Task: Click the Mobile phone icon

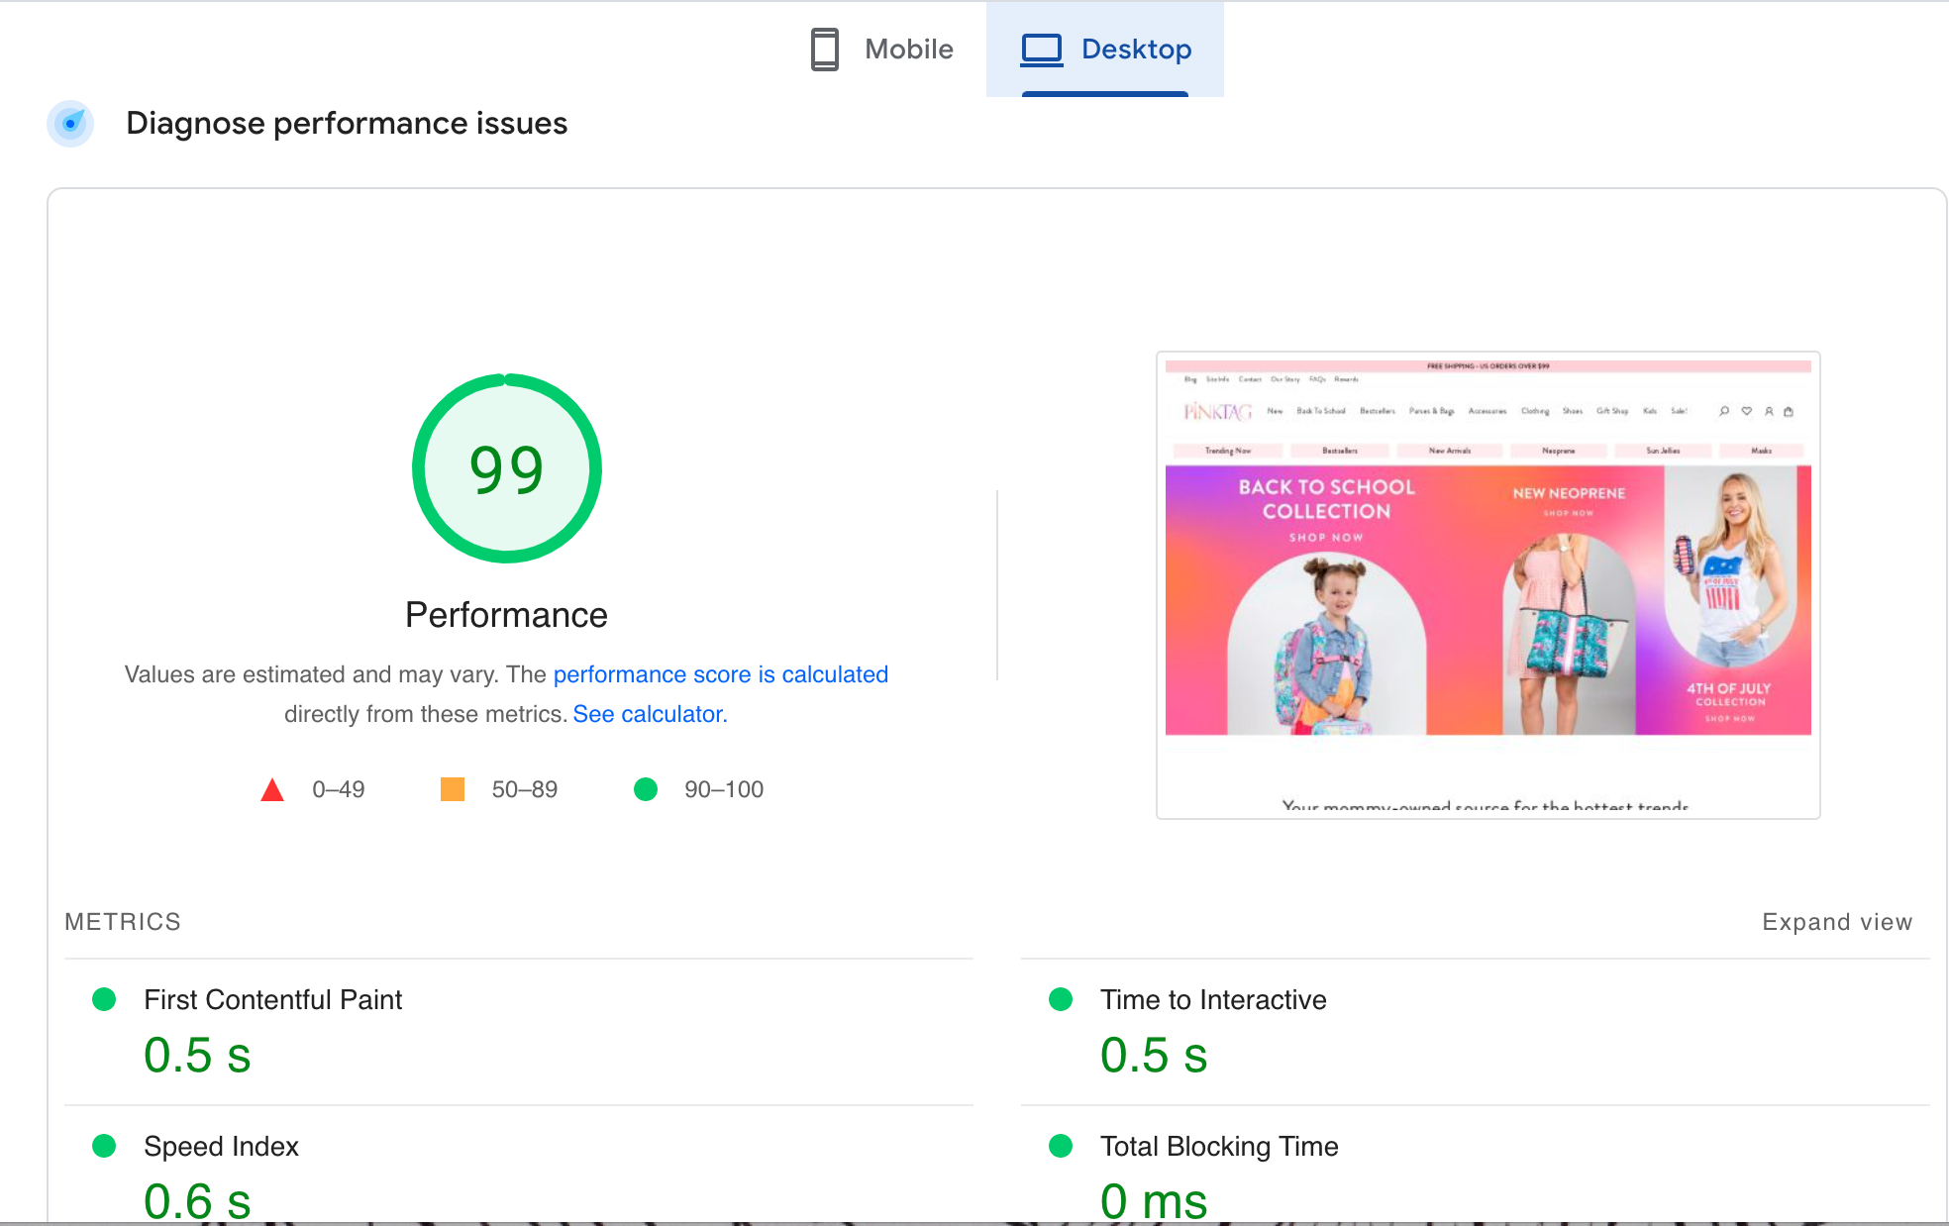Action: 824,49
